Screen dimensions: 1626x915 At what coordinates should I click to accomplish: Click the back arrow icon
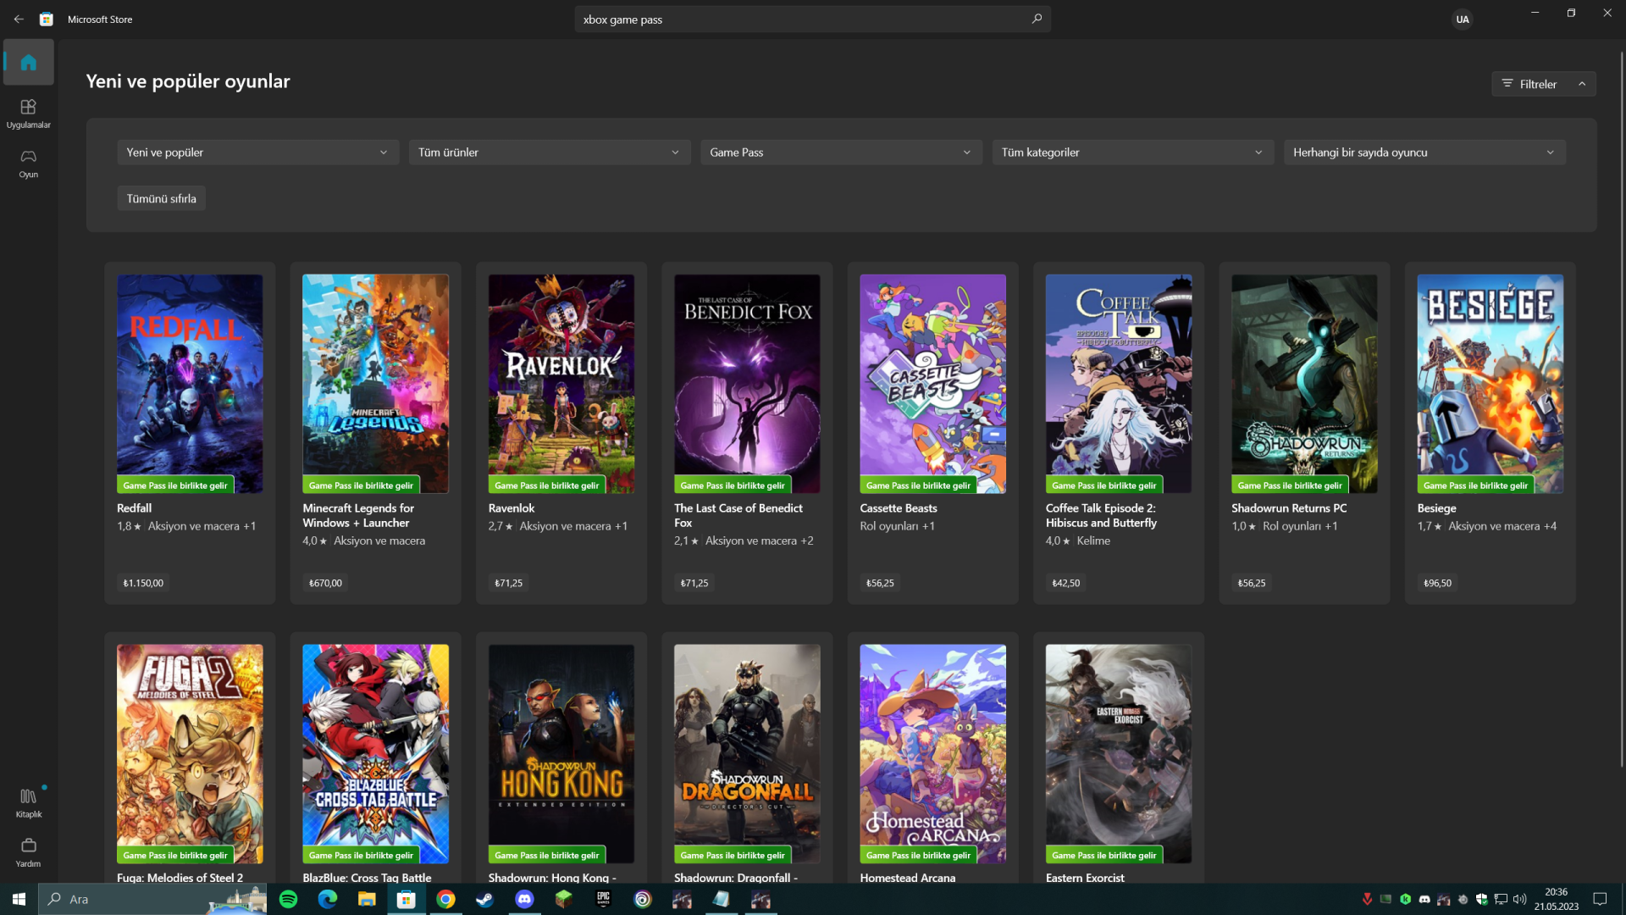click(19, 19)
